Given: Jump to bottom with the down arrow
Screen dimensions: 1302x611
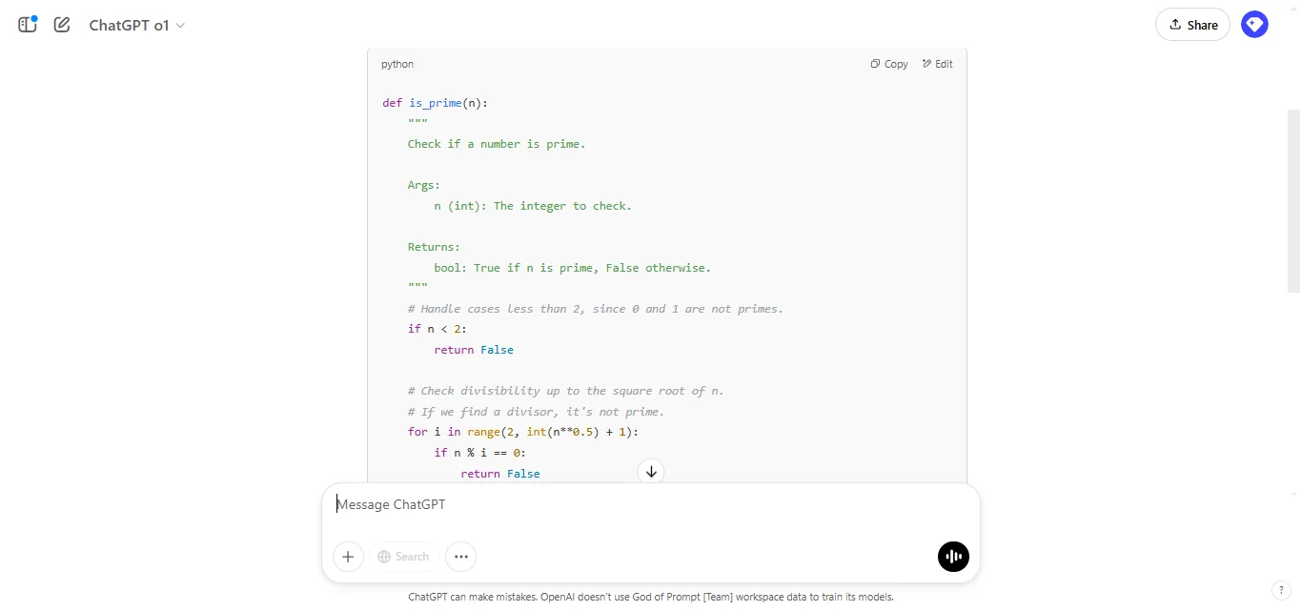Looking at the screenshot, I should tap(651, 471).
